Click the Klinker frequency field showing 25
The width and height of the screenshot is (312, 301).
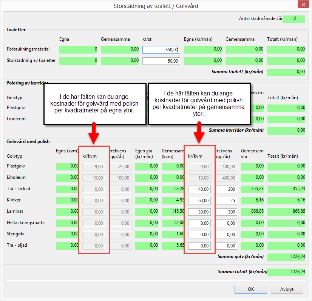(x=226, y=200)
